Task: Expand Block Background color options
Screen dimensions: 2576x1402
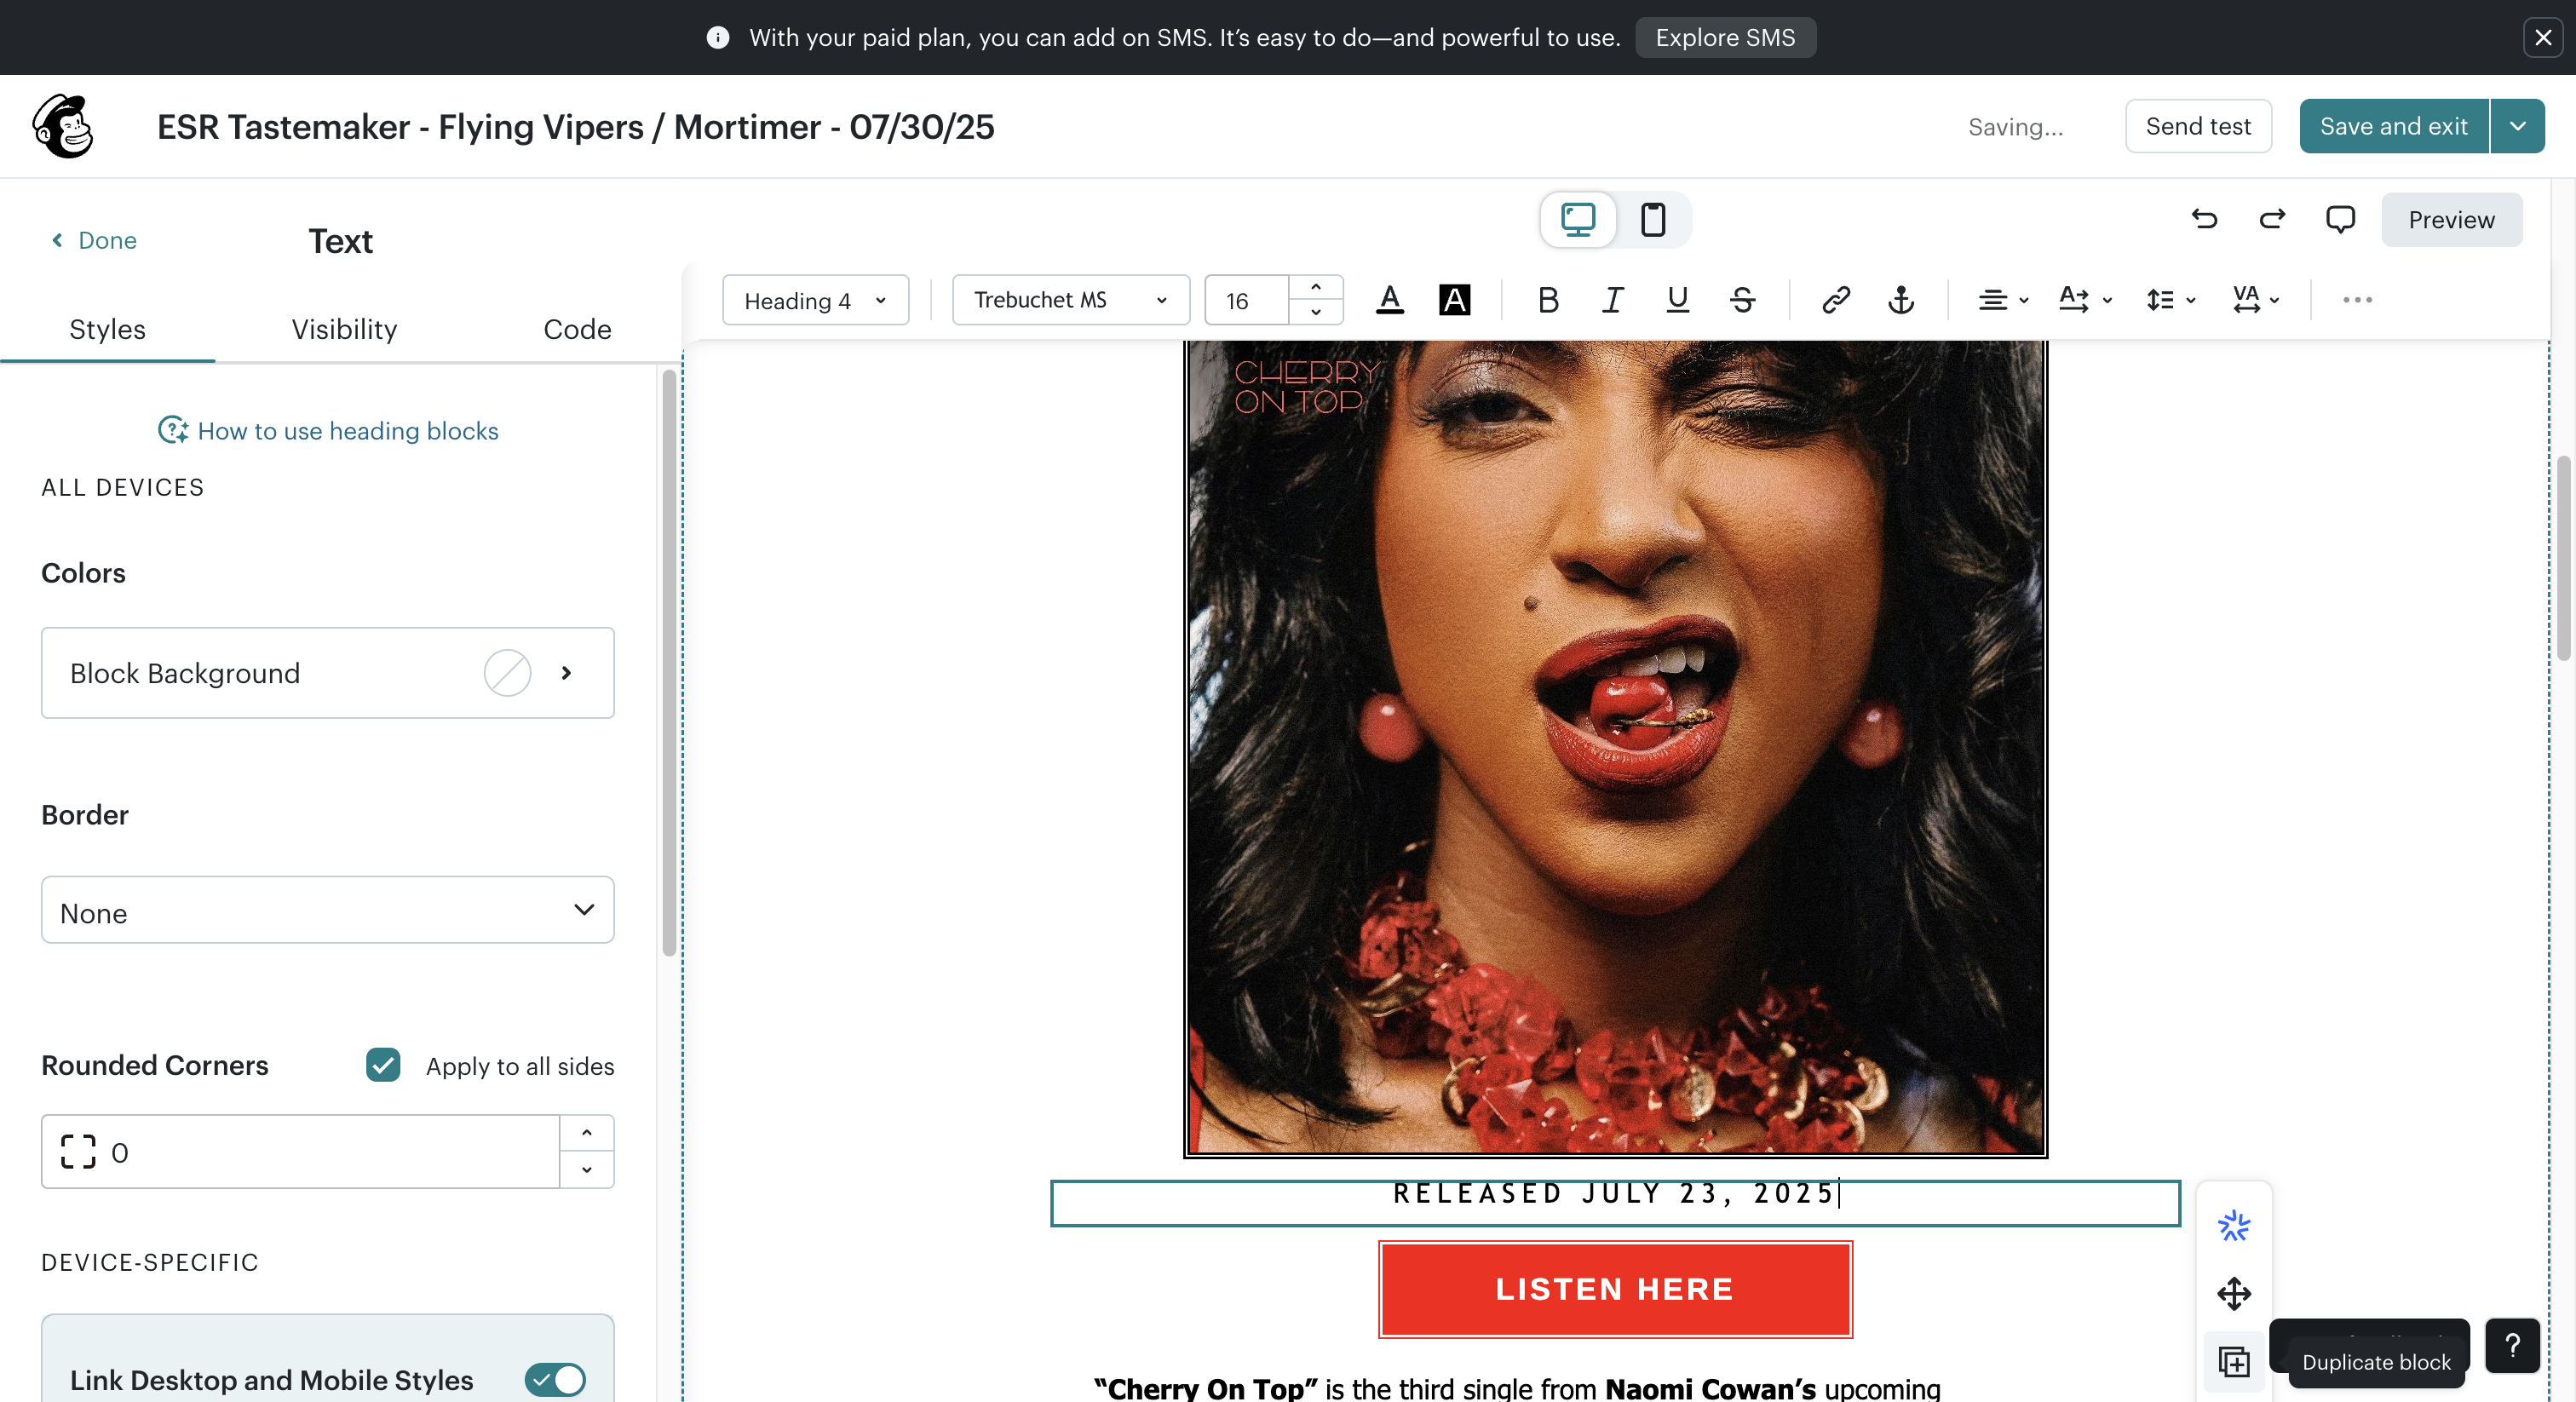Action: (x=566, y=673)
